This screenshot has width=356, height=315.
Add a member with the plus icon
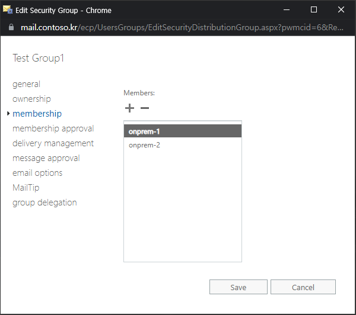click(129, 108)
